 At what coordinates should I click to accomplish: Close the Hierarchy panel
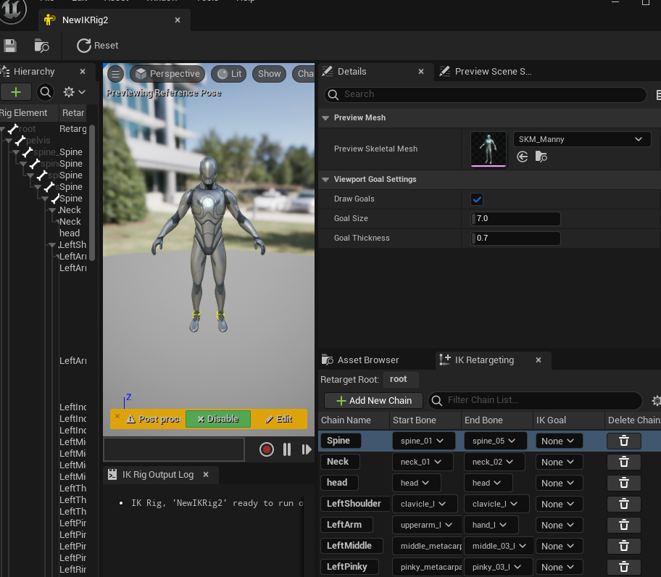pos(83,72)
